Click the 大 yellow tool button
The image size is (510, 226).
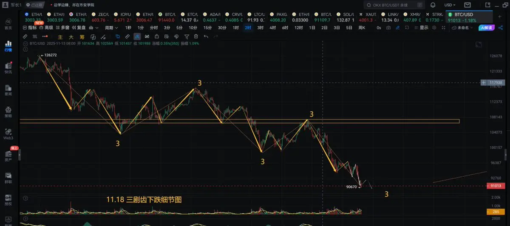(x=71, y=37)
